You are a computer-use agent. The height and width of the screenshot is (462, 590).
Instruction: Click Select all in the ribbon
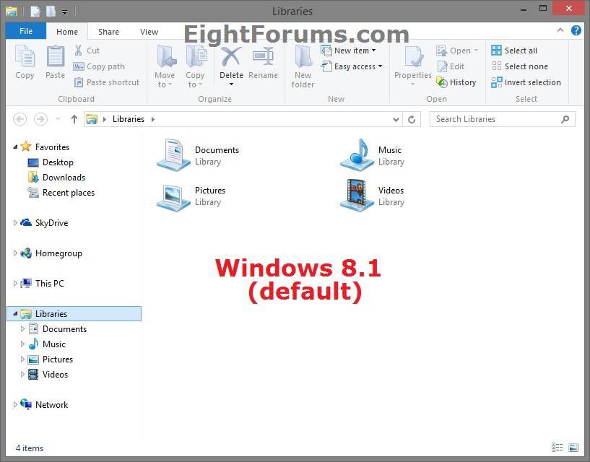(514, 51)
